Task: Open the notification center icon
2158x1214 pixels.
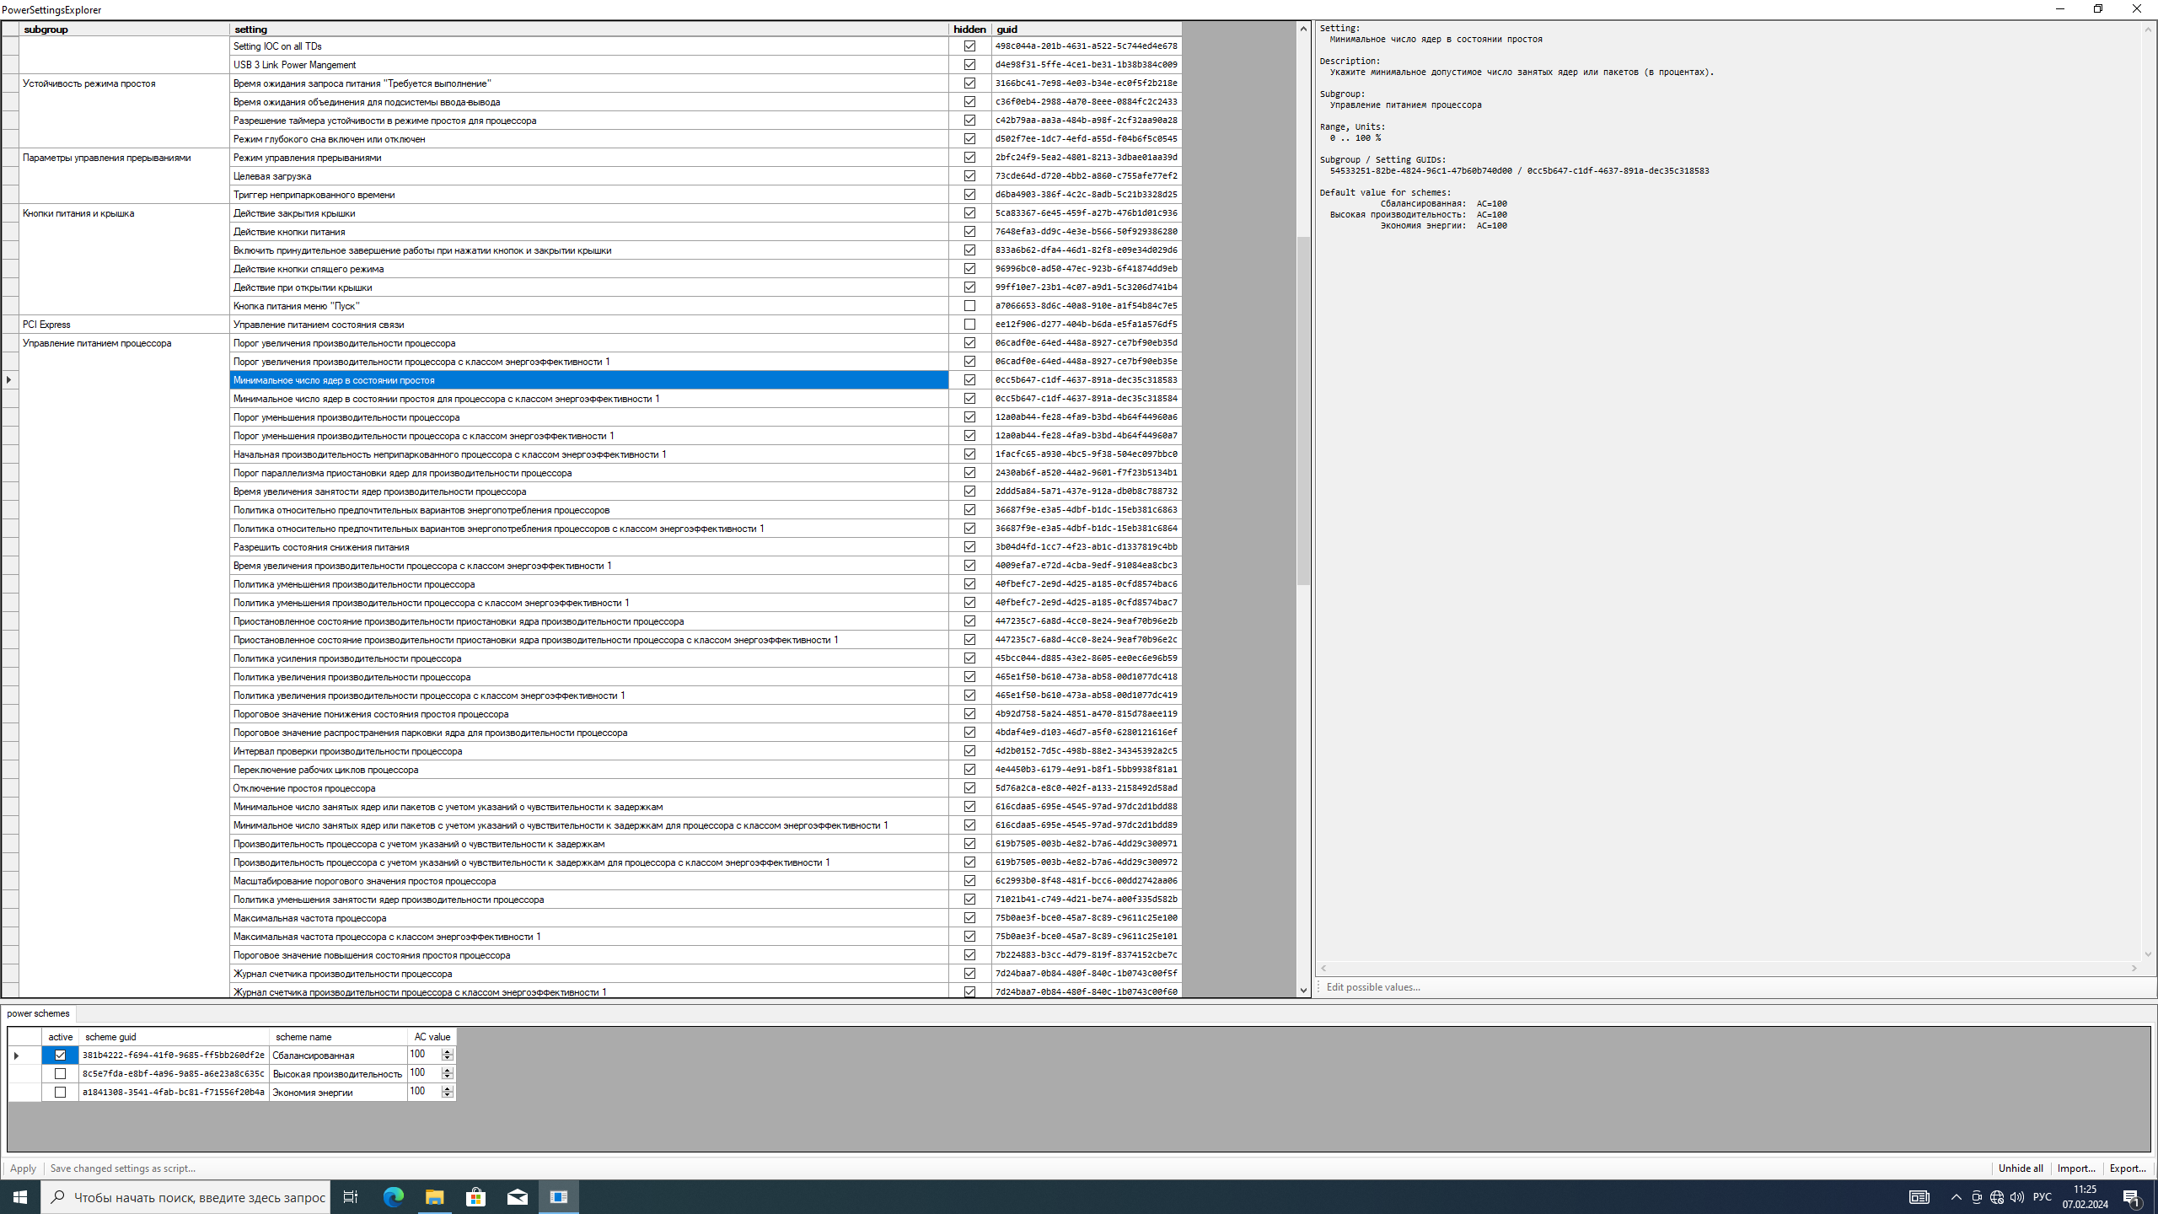Action: 2132,1197
